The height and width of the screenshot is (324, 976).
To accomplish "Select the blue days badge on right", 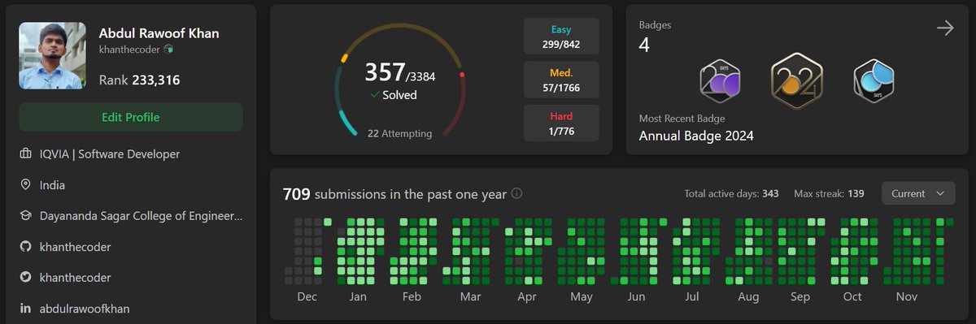I will tap(874, 81).
